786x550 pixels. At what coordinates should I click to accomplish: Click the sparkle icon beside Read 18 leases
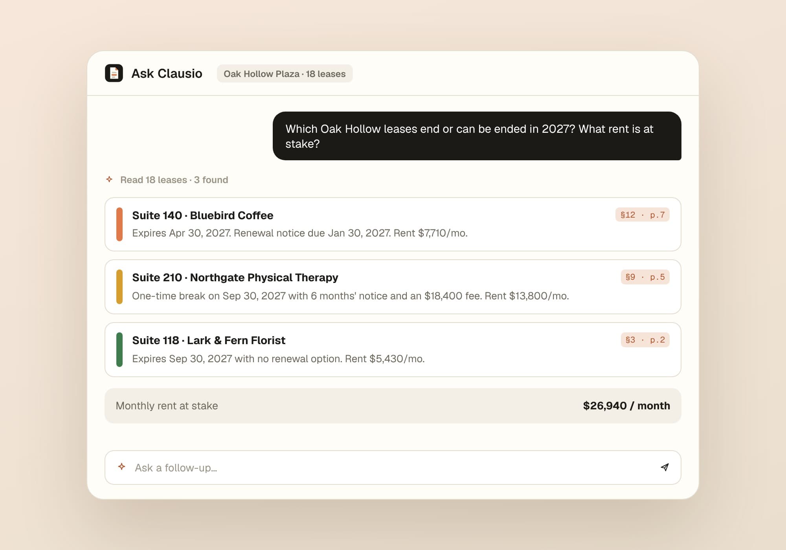109,179
